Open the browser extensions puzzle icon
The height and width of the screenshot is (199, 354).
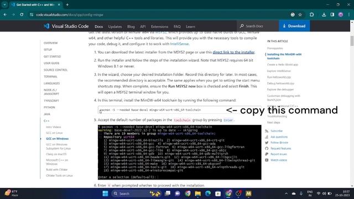pos(312,15)
